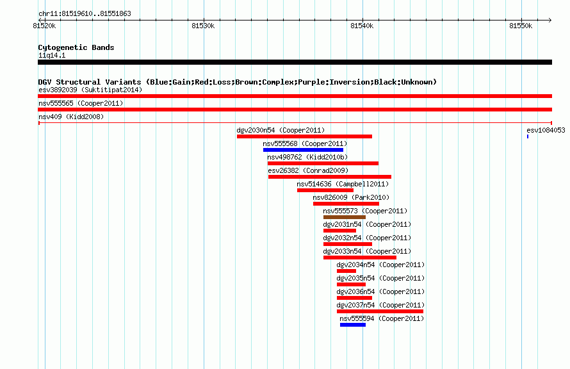Click the blue gain bar of nsv555594
This screenshot has width=570, height=369.
[353, 325]
